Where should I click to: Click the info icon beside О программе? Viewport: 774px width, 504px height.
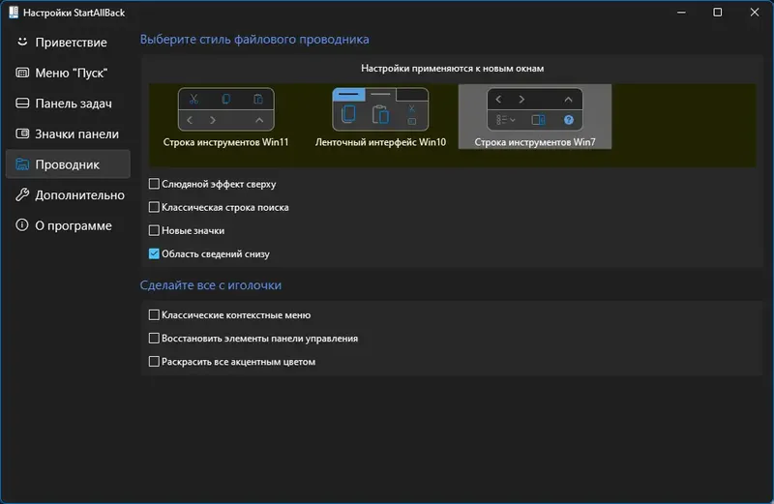[22, 225]
